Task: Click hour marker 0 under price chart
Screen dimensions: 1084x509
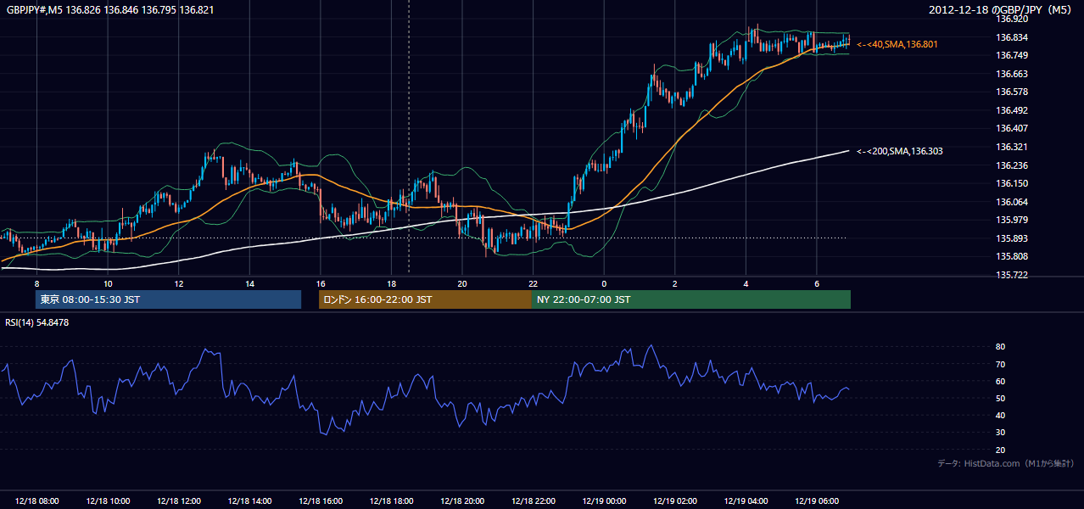Action: coord(604,283)
